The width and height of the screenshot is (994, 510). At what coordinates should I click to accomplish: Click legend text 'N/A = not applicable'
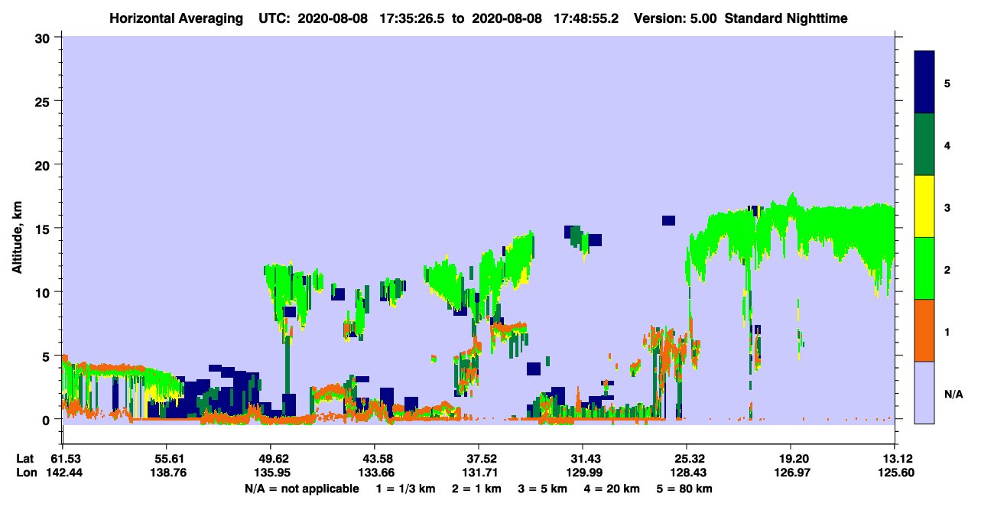pos(301,489)
